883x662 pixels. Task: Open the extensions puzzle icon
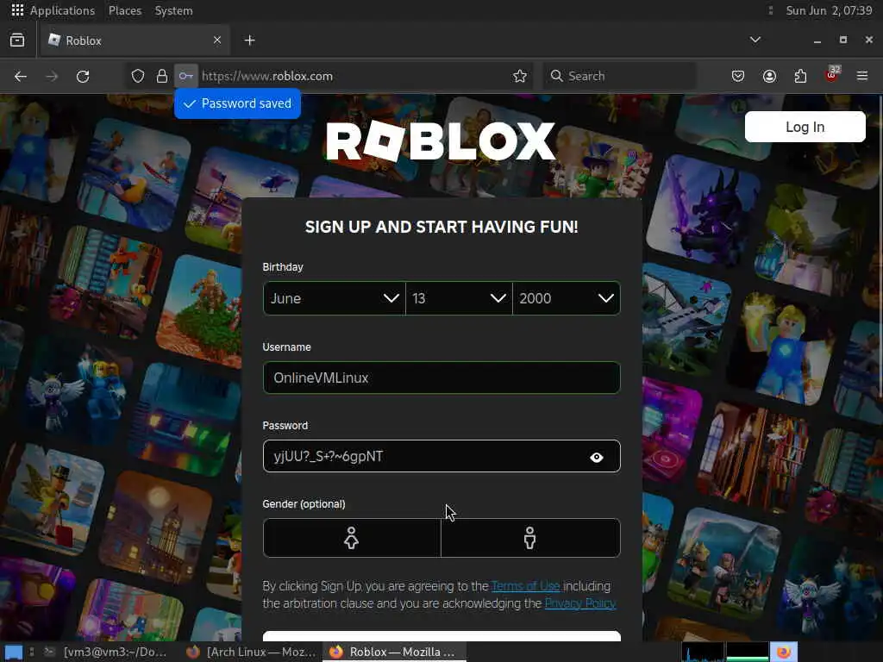pyautogui.click(x=800, y=76)
